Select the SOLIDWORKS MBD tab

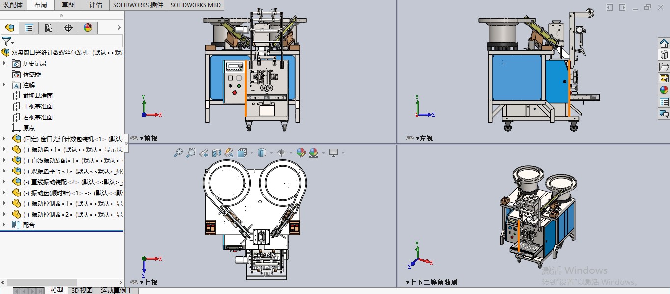click(x=196, y=5)
